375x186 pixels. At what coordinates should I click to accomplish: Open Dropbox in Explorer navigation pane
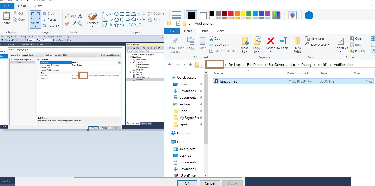click(181, 133)
